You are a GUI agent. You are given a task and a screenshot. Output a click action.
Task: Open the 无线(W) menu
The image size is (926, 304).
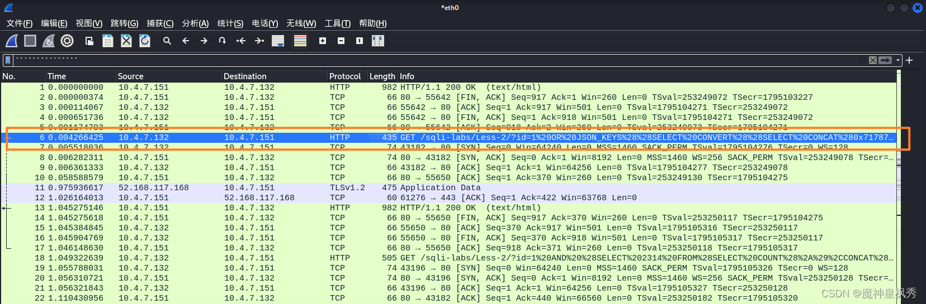pos(301,23)
